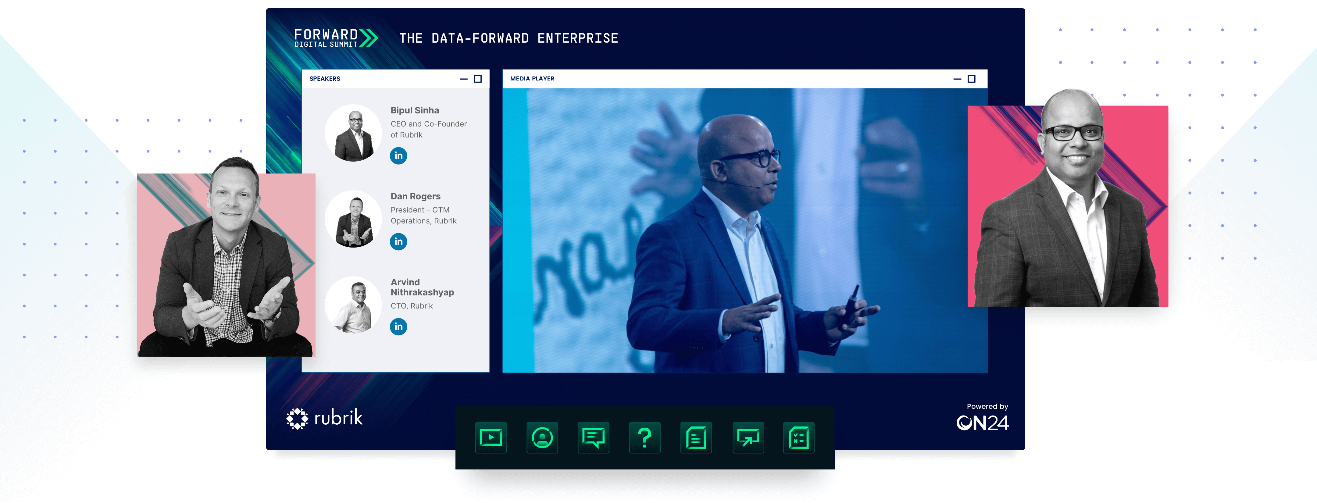
Task: Click the 'CEO and Co-Founder of Rubrik' title
Action: point(428,129)
